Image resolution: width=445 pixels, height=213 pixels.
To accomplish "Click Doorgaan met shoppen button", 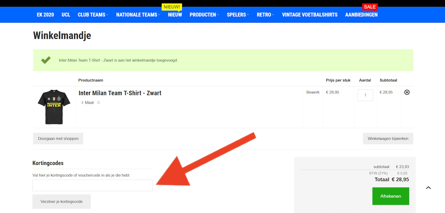I will [x=58, y=138].
